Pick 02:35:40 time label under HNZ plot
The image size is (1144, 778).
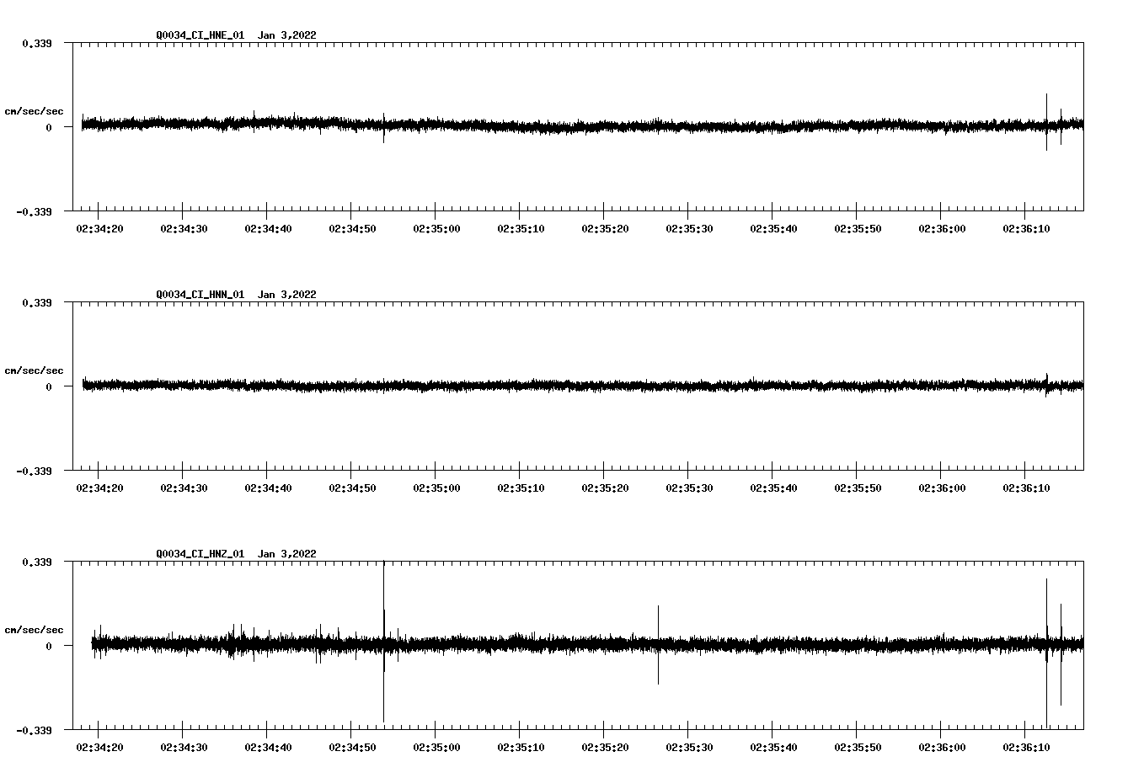773,747
